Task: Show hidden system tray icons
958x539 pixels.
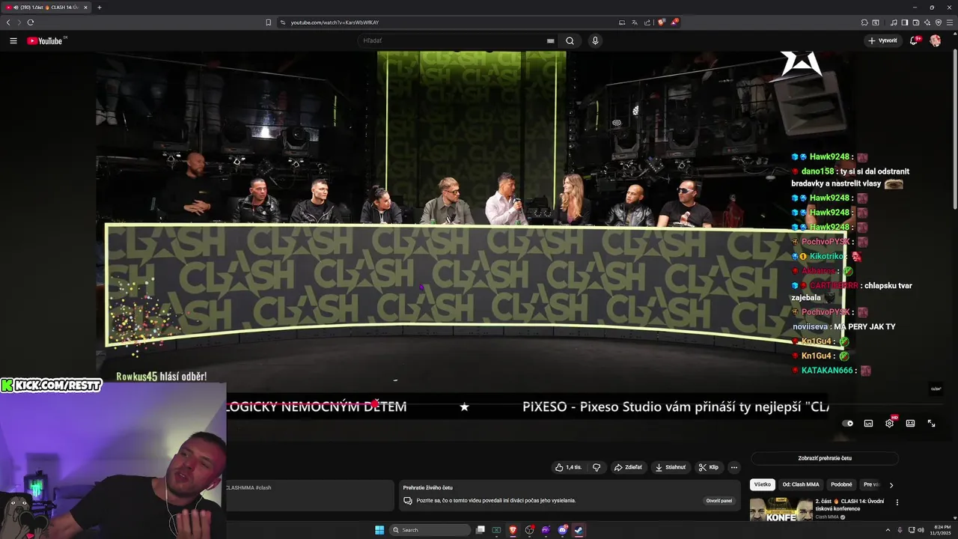Action: click(888, 530)
